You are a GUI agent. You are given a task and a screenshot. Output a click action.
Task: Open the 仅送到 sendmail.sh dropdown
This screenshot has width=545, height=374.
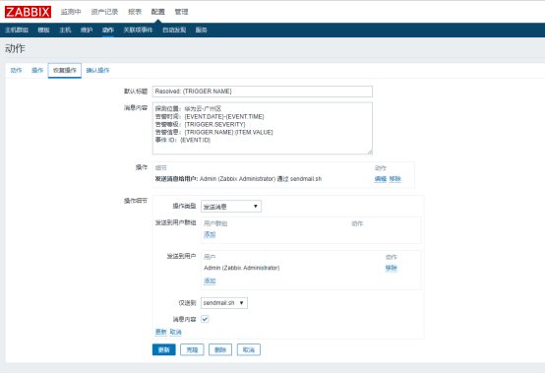[224, 303]
